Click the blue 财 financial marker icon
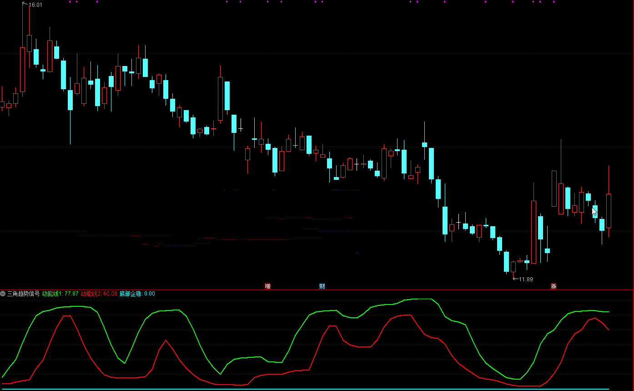The image size is (634, 391). coord(322,286)
